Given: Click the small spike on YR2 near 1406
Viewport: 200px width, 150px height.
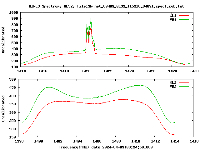Looking at the screenshot, I should point(99,97).
